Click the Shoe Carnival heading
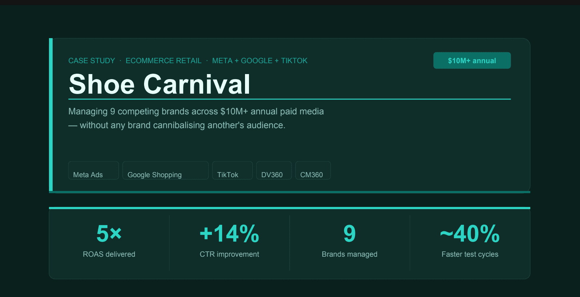The height and width of the screenshot is (297, 580). click(159, 84)
